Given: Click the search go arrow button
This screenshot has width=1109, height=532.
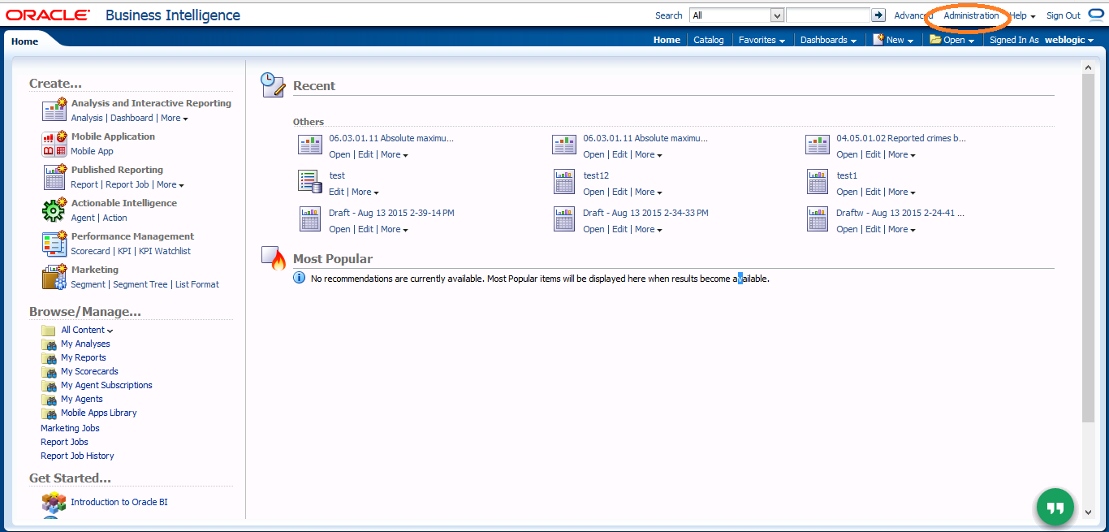Looking at the screenshot, I should 878,15.
